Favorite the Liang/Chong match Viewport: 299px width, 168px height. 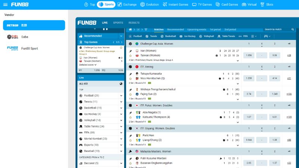(x=130, y=140)
